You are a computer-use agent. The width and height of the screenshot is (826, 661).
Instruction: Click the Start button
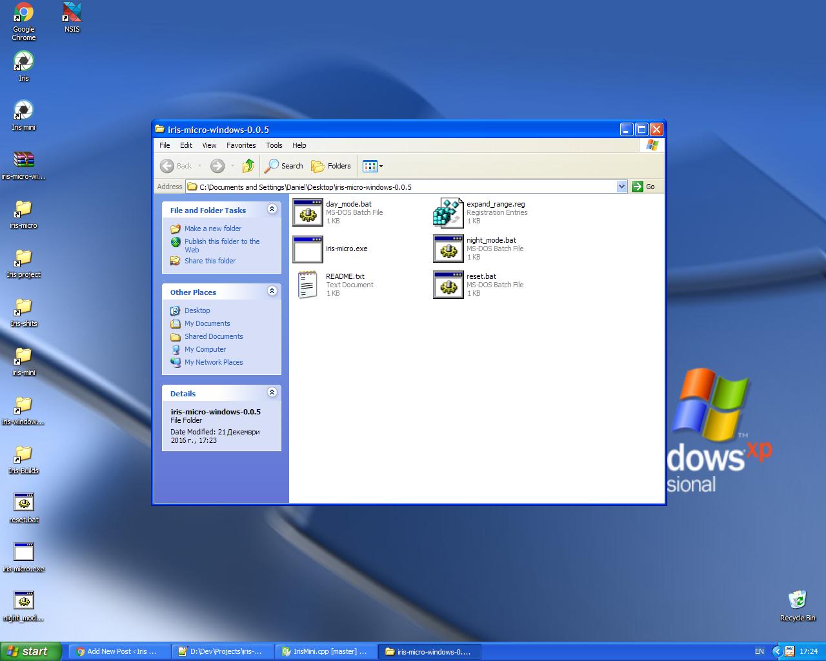point(31,651)
